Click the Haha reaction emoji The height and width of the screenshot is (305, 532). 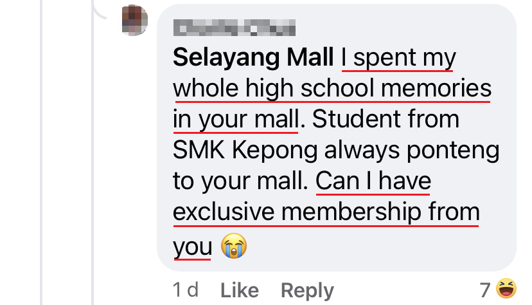click(506, 288)
